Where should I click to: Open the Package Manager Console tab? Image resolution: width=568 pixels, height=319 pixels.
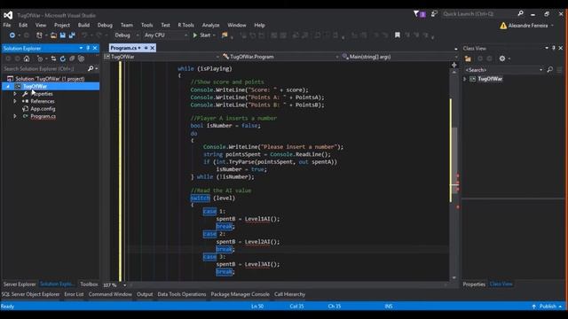click(x=241, y=294)
